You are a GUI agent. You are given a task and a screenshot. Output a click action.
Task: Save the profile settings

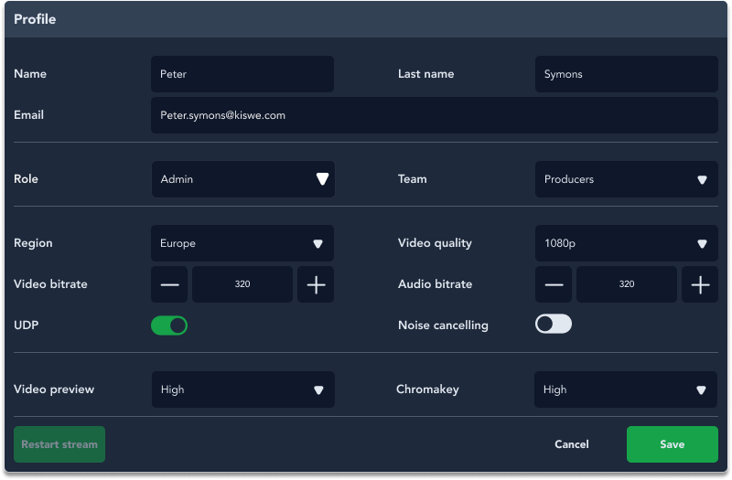(673, 445)
